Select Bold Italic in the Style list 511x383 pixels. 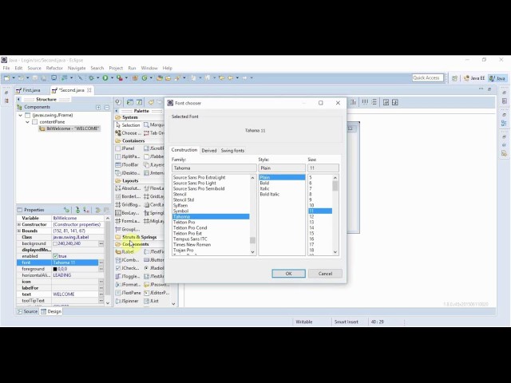[x=282, y=194]
